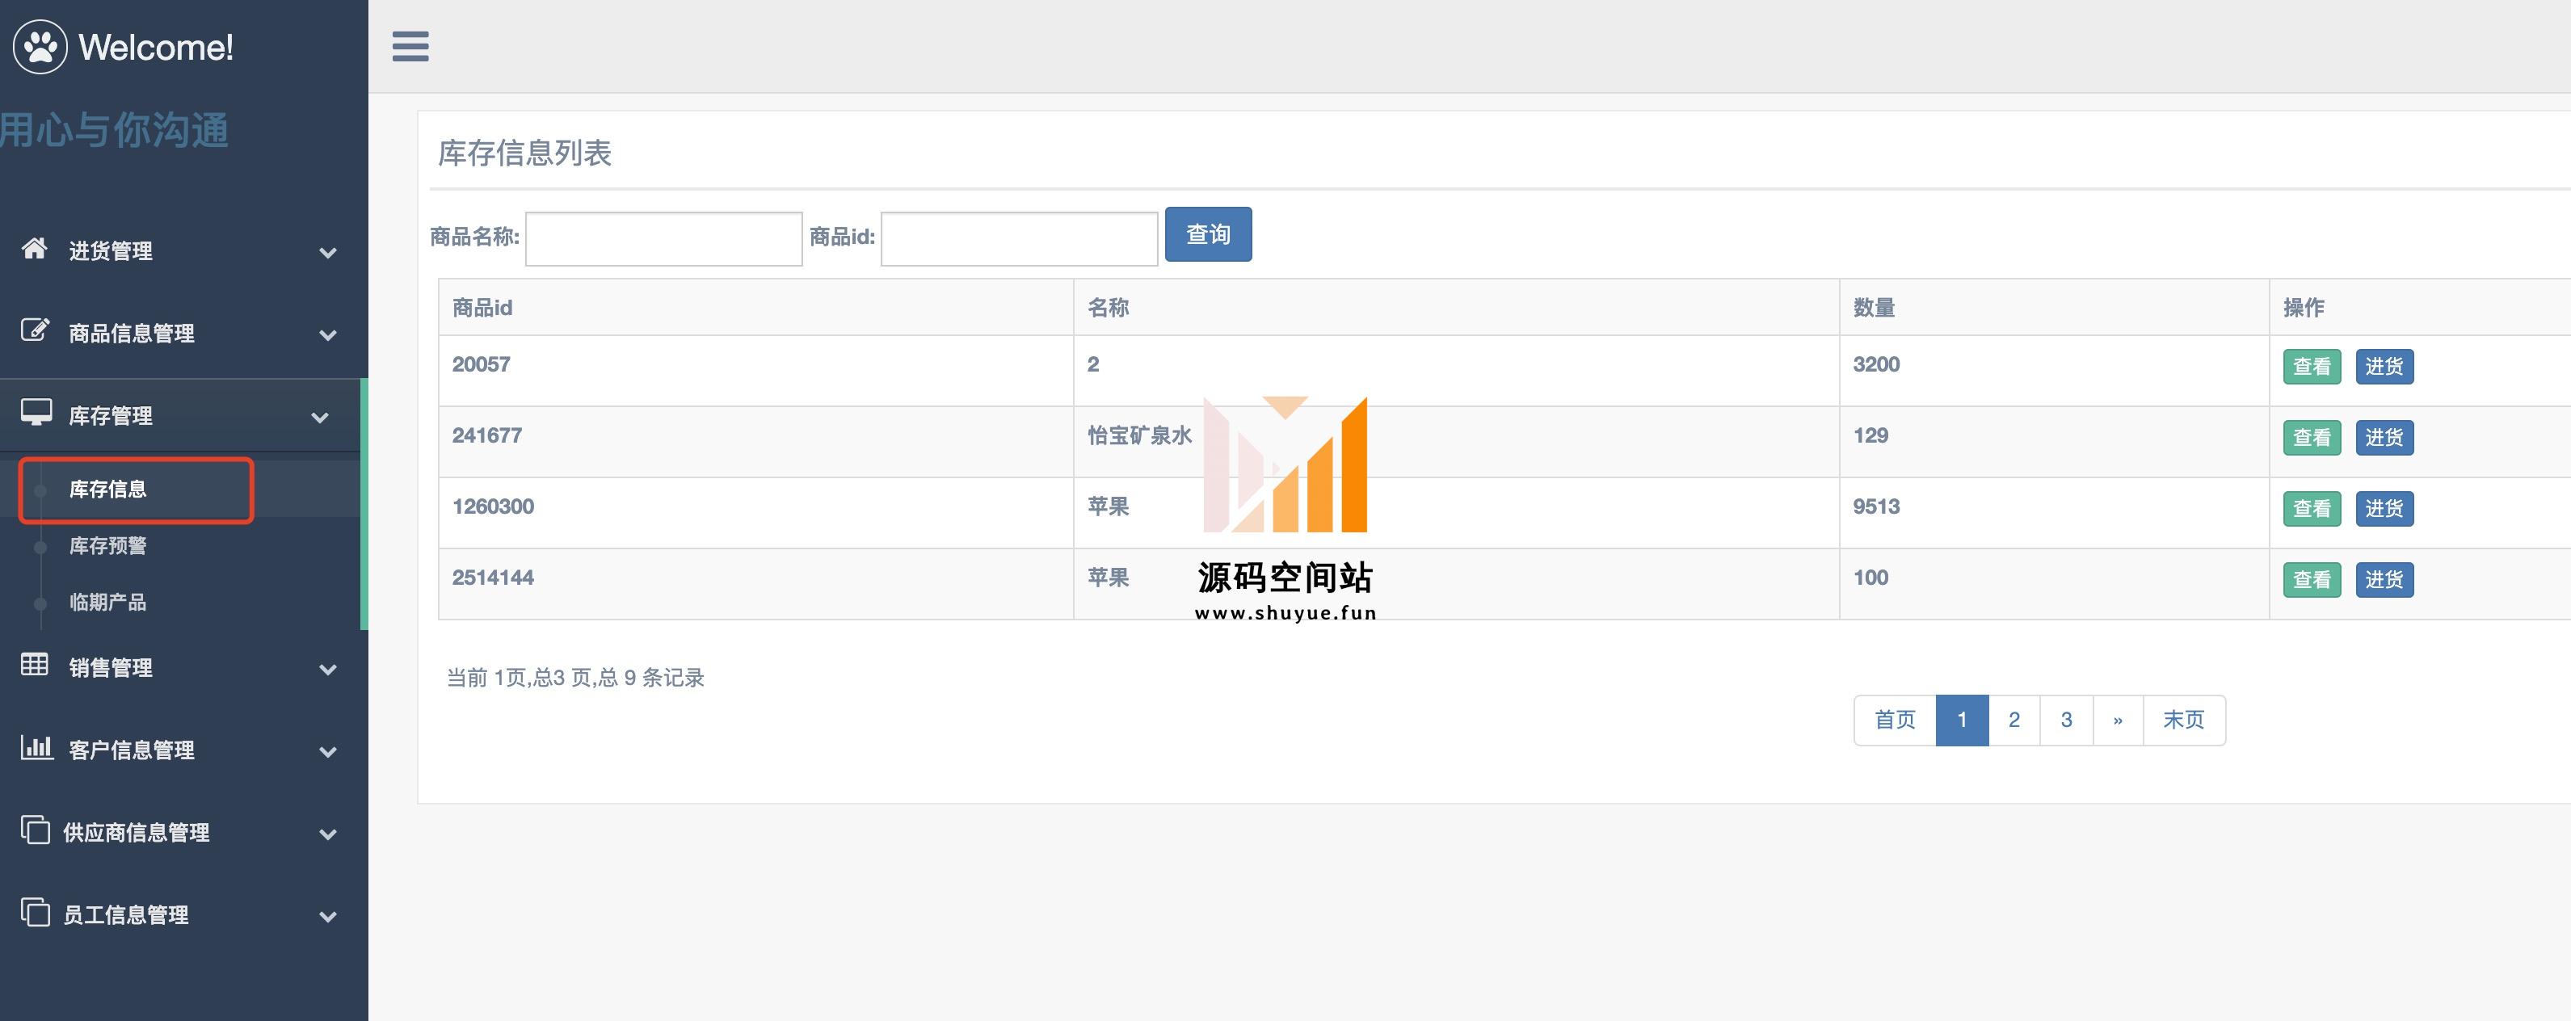Click 查看 for product 1260300
This screenshot has width=2571, height=1021.
(x=2312, y=508)
